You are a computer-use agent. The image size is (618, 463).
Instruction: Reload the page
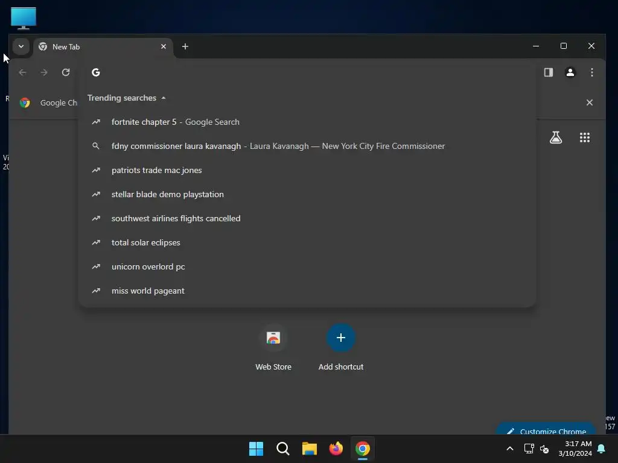[x=66, y=72]
